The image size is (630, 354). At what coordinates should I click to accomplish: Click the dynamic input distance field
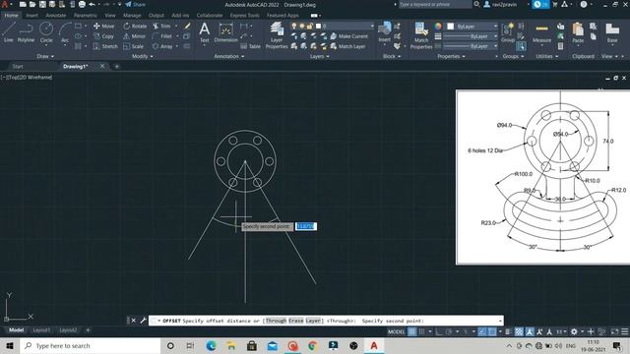[306, 226]
